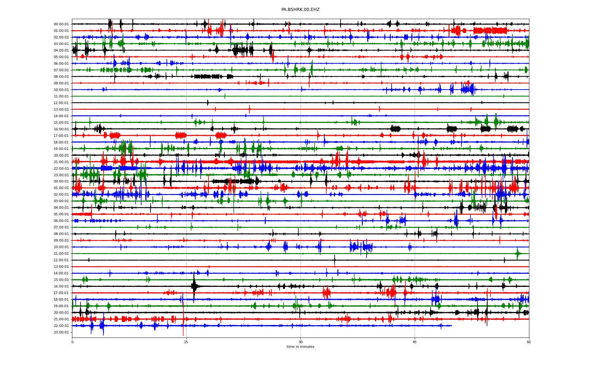Click the x-axis tick label 0
Viewport: 601px width, 375px height.
pos(72,342)
